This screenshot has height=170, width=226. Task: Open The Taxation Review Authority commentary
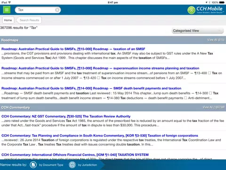[x=66, y=116]
